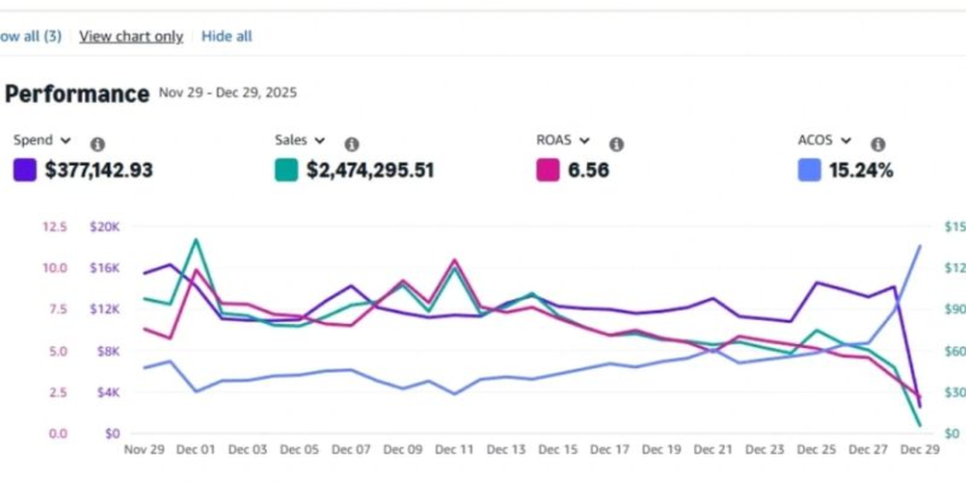This screenshot has height=482, width=966.
Task: Show info tooltip icon for ACOS
Action: coord(877,145)
